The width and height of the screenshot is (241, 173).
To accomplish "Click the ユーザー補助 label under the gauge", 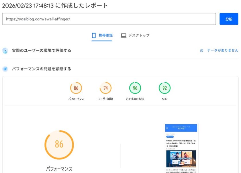I will [106, 99].
